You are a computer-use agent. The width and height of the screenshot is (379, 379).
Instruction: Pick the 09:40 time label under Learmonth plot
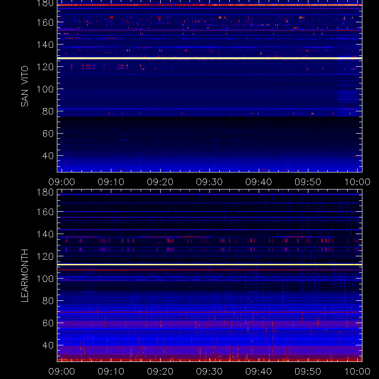(259, 371)
